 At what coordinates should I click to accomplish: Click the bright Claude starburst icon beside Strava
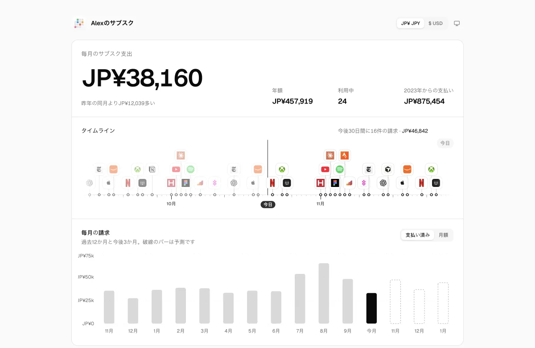tap(330, 155)
